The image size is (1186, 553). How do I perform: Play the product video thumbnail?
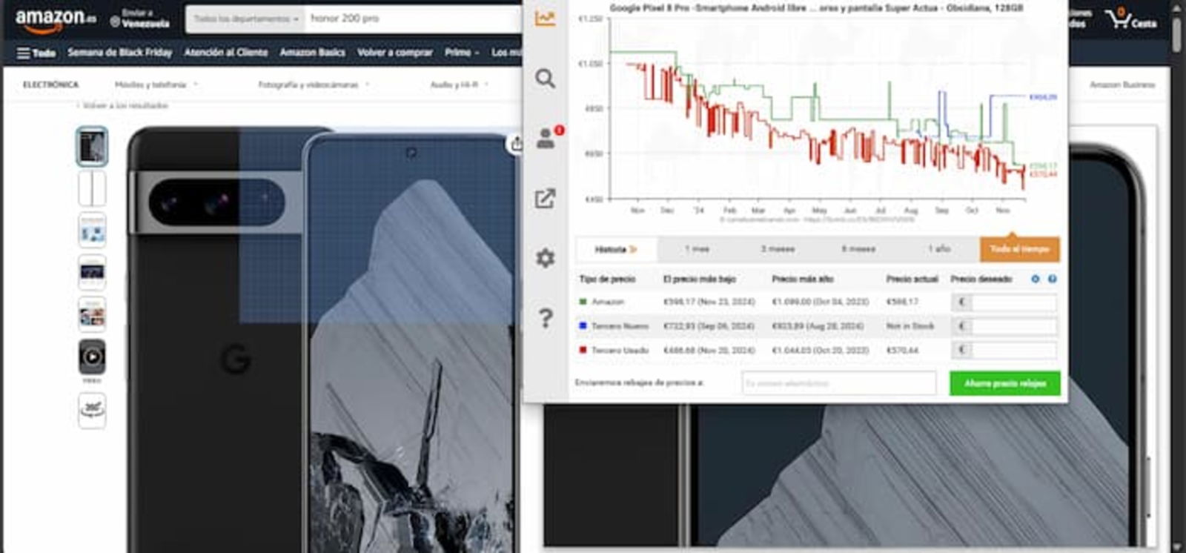(x=92, y=357)
